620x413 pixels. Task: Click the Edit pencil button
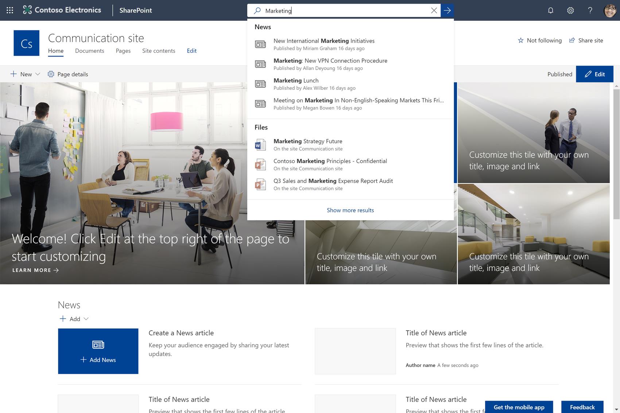click(594, 74)
